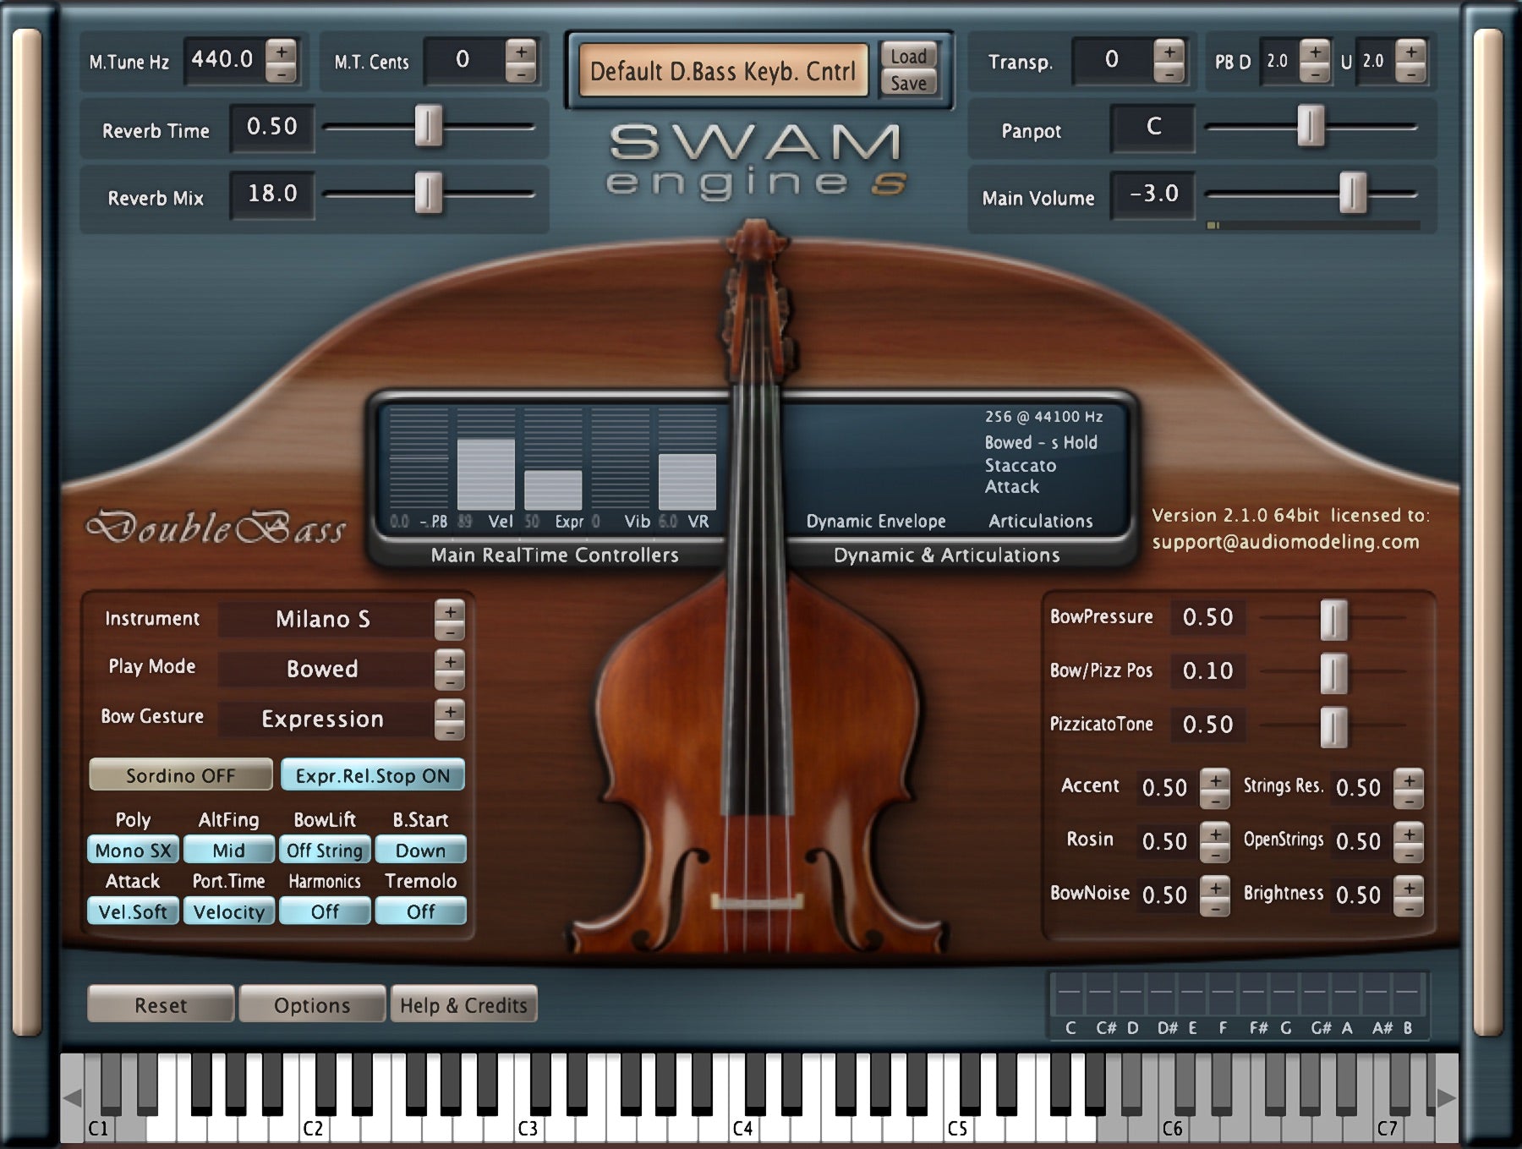Click the Reset button
Viewport: 1522px width, 1149px height.
[x=159, y=1005]
